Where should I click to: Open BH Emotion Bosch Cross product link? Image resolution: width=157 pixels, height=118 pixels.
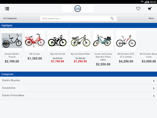coord(148,55)
